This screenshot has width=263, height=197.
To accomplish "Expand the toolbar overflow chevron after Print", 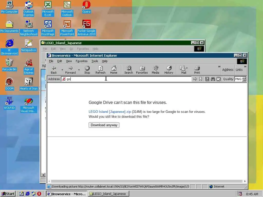I will point(219,67).
